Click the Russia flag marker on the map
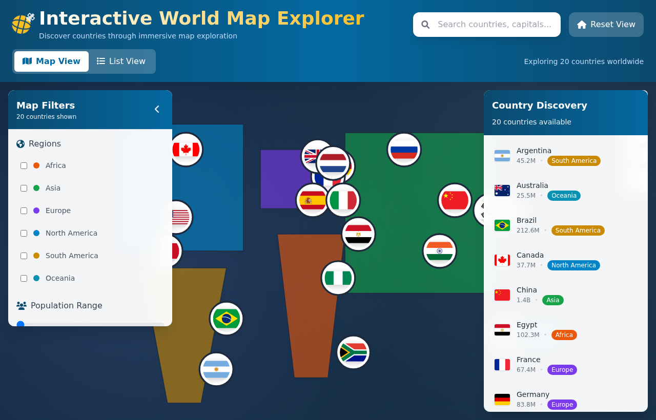 (404, 149)
